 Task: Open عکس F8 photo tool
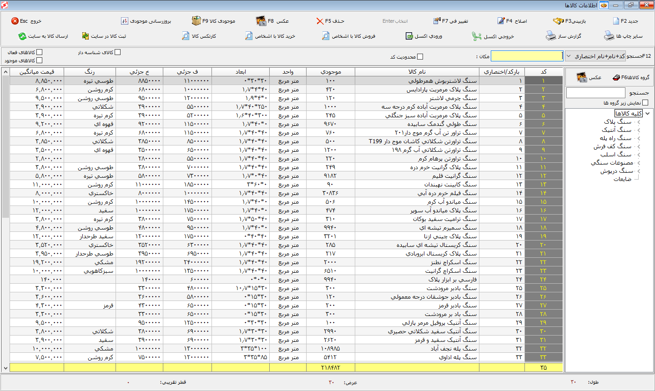coord(261,21)
